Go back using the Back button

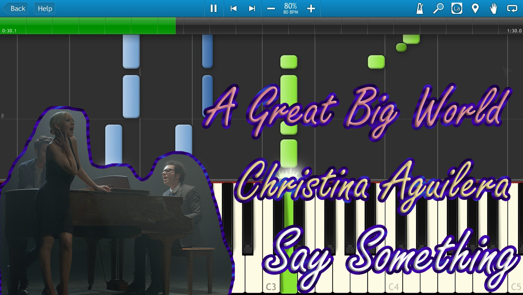(16, 8)
